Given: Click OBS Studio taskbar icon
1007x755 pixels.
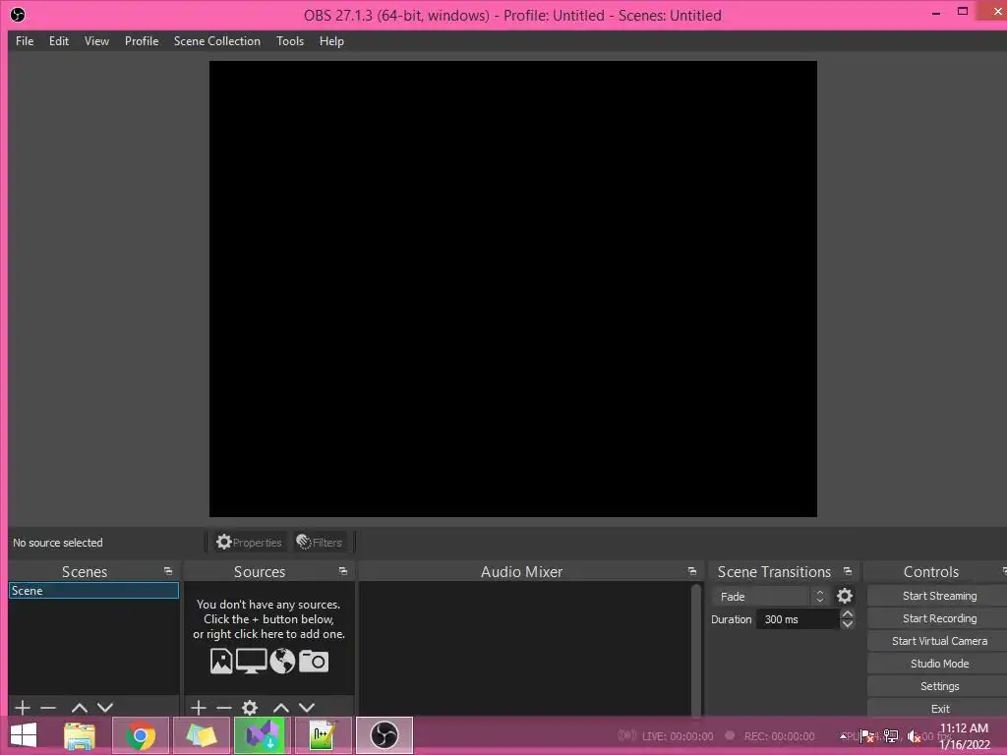Looking at the screenshot, I should coord(385,735).
